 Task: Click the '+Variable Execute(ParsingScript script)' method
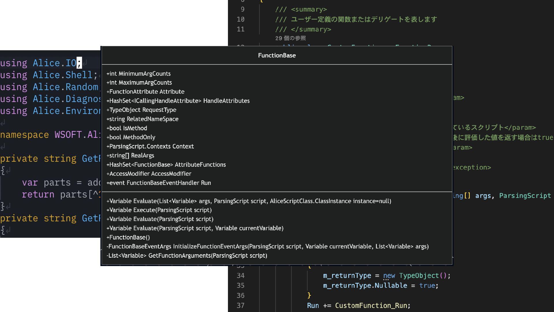click(x=159, y=210)
